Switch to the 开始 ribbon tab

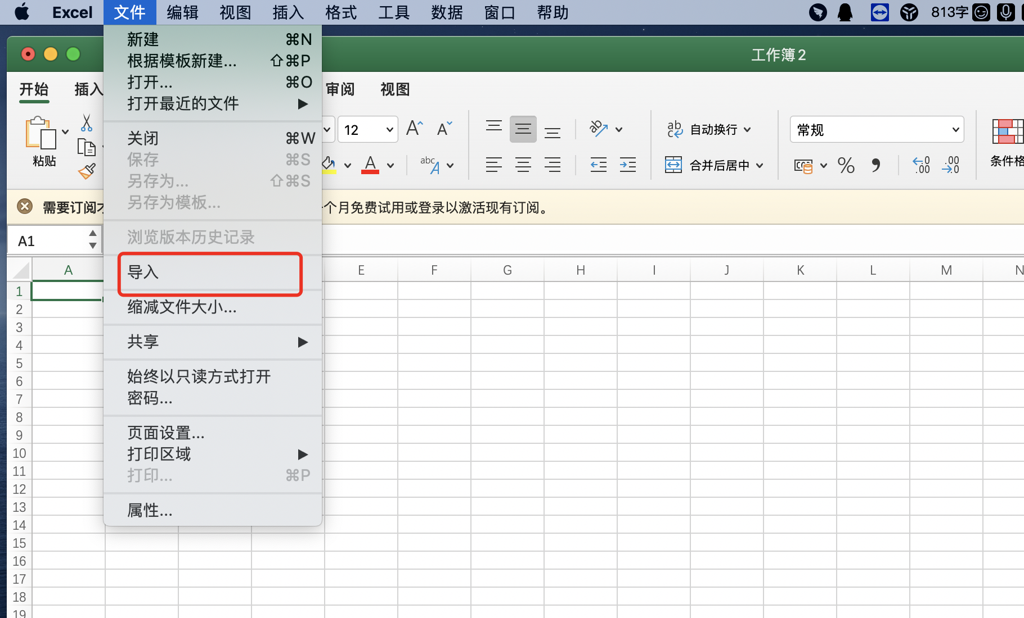coord(34,89)
